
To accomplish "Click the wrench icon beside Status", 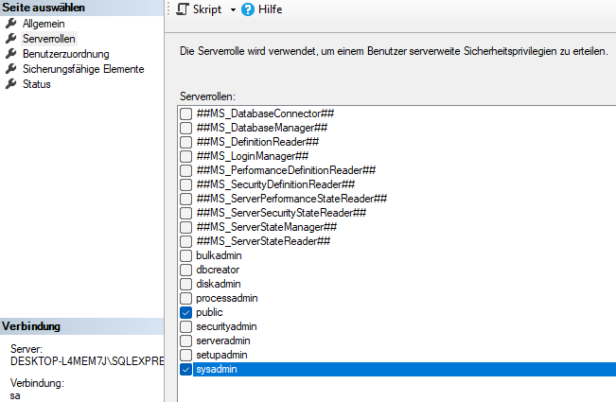I will 11,84.
